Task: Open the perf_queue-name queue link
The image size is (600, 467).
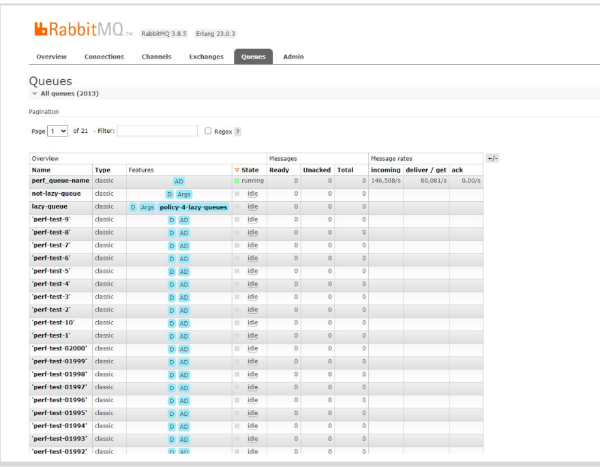Action: point(60,181)
